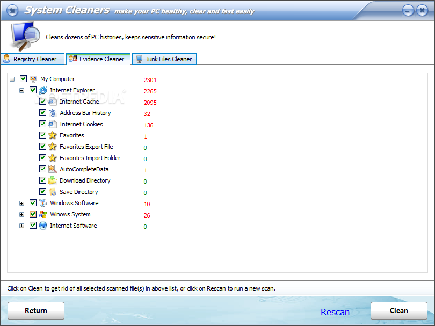Open the Junk Files Cleaner tab
Image resolution: width=435 pixels, height=326 pixels.
164,59
